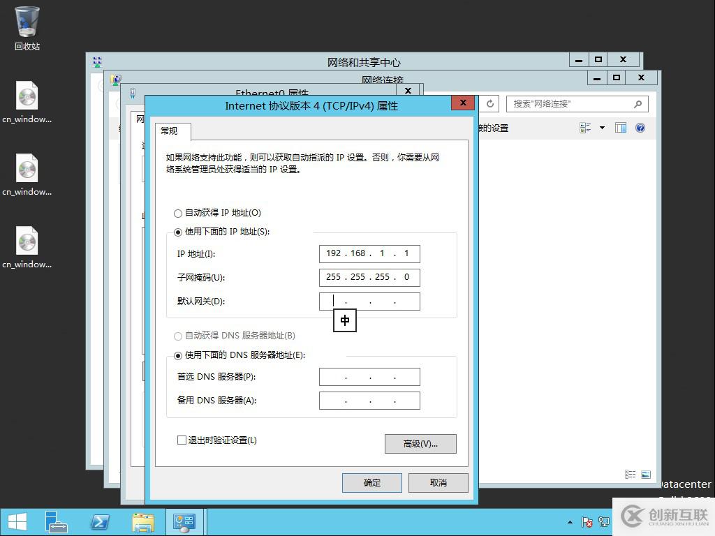Toggle the preview pane icon

(x=621, y=128)
